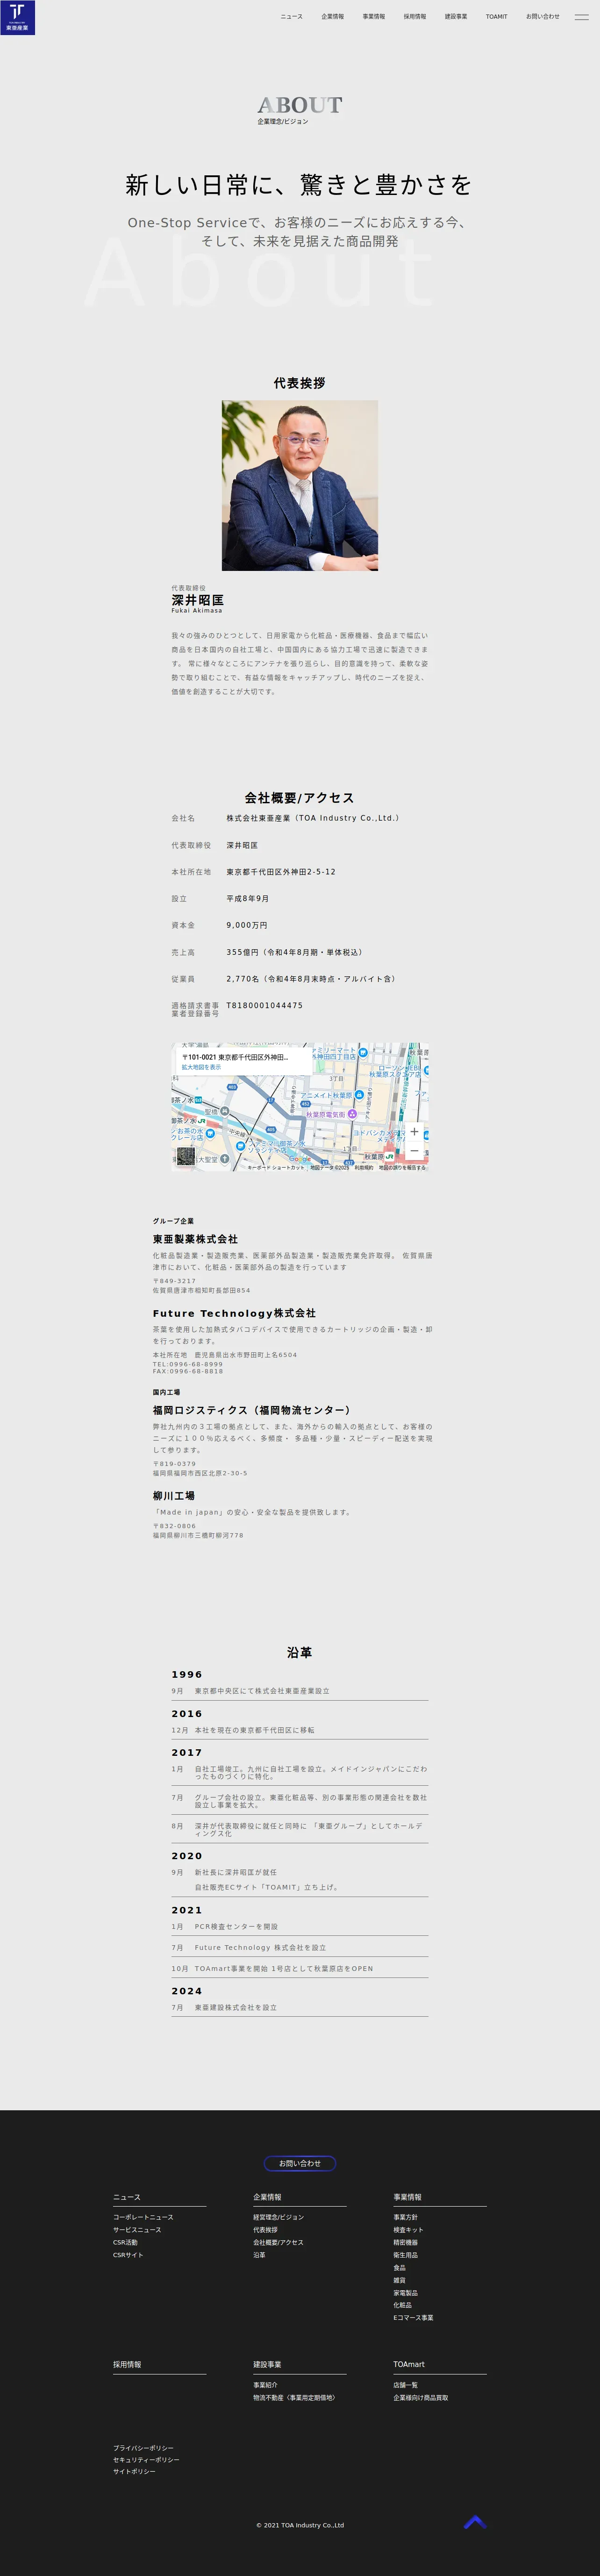Open the 事業情報 header menu
The image size is (600, 2576).
pyautogui.click(x=373, y=17)
